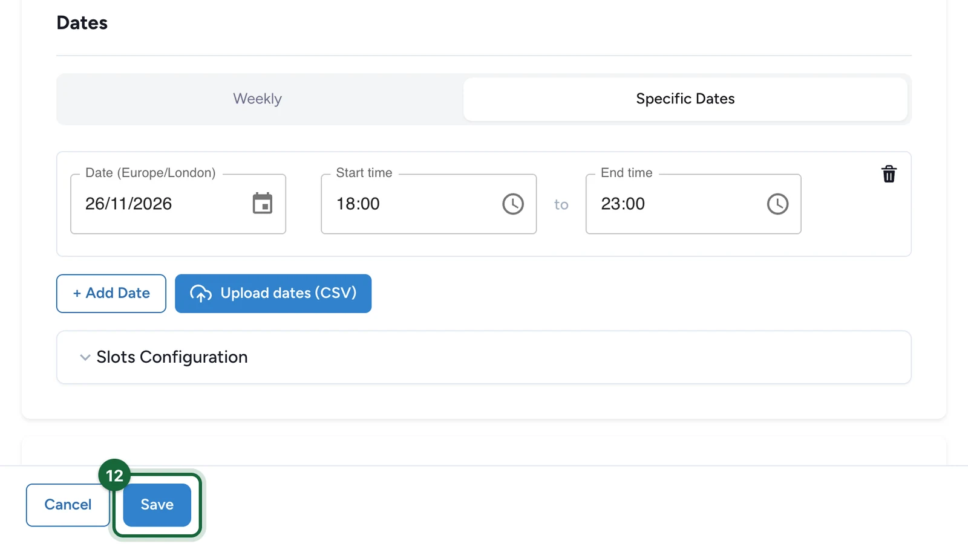Edit the Start time value 18:00
Viewport: 968px width, 544px height.
[x=358, y=204]
